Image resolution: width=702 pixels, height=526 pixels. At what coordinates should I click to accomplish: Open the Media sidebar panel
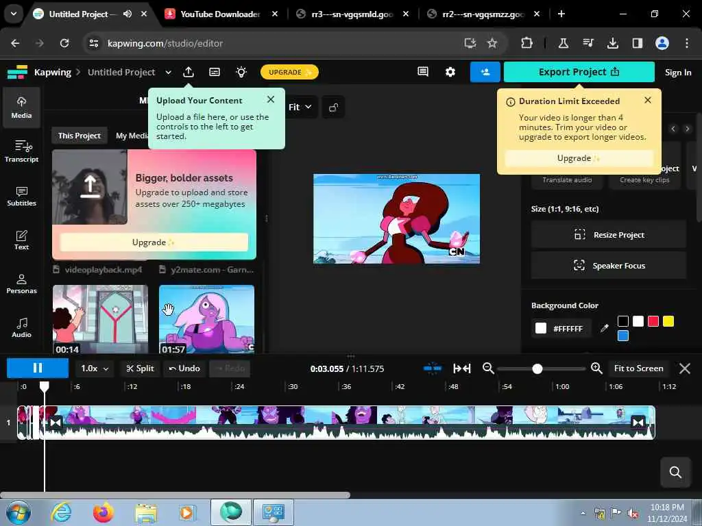[21, 108]
